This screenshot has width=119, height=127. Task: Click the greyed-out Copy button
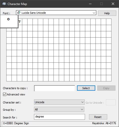pos(106,88)
